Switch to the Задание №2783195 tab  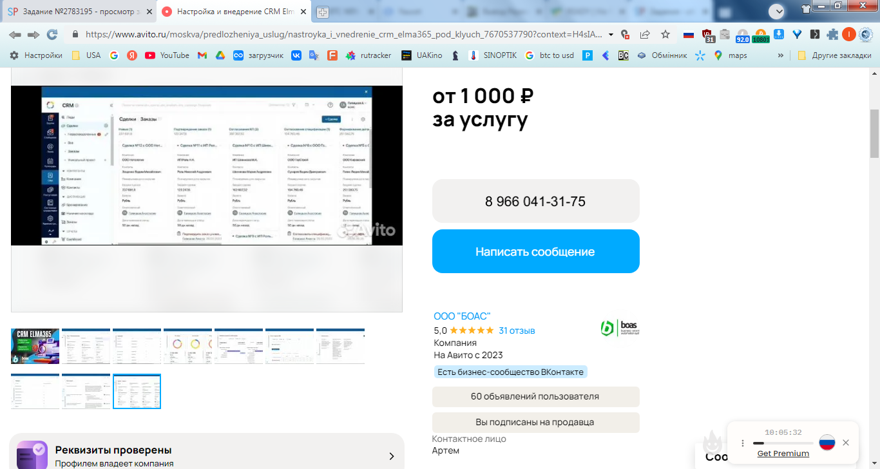[x=79, y=12]
